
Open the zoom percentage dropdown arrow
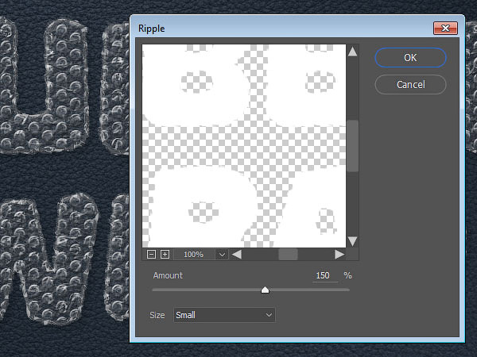tap(222, 255)
